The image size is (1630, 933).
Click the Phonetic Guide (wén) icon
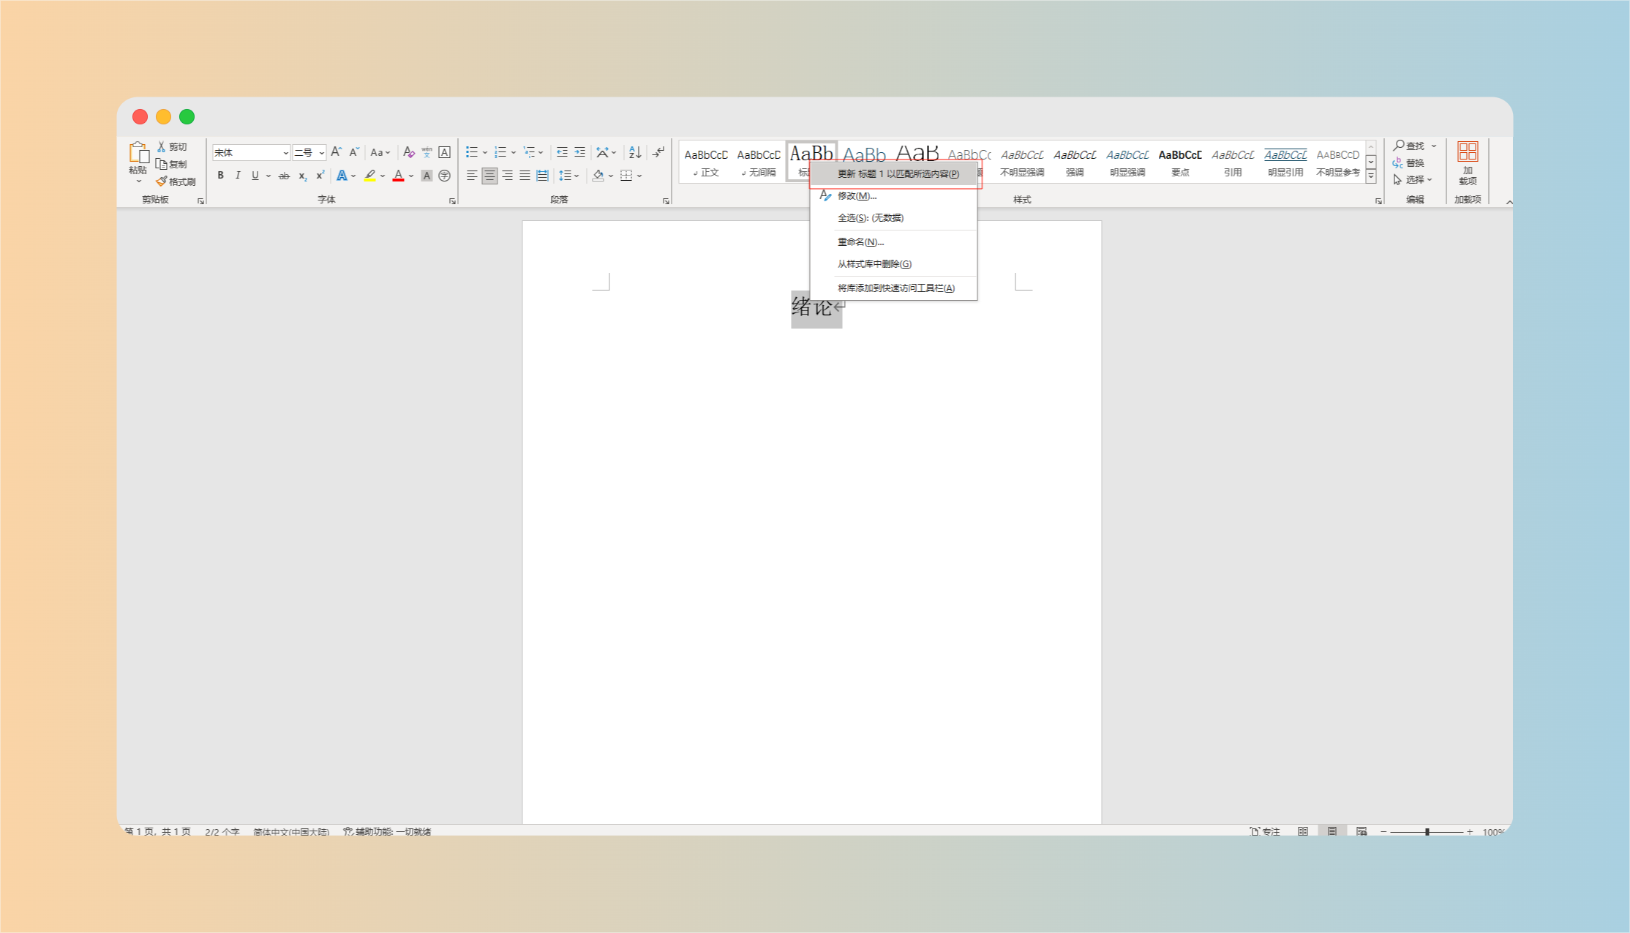click(427, 152)
